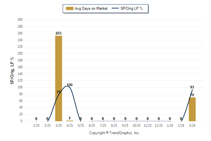The image size is (211, 141).
Task: Click the 93 data label on the line
Action: pos(192,87)
